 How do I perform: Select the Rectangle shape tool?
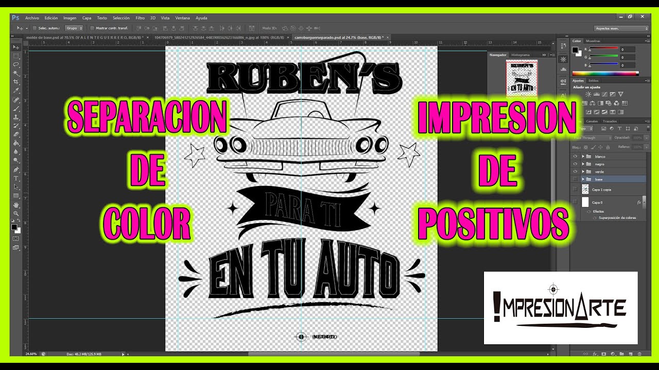(x=16, y=196)
